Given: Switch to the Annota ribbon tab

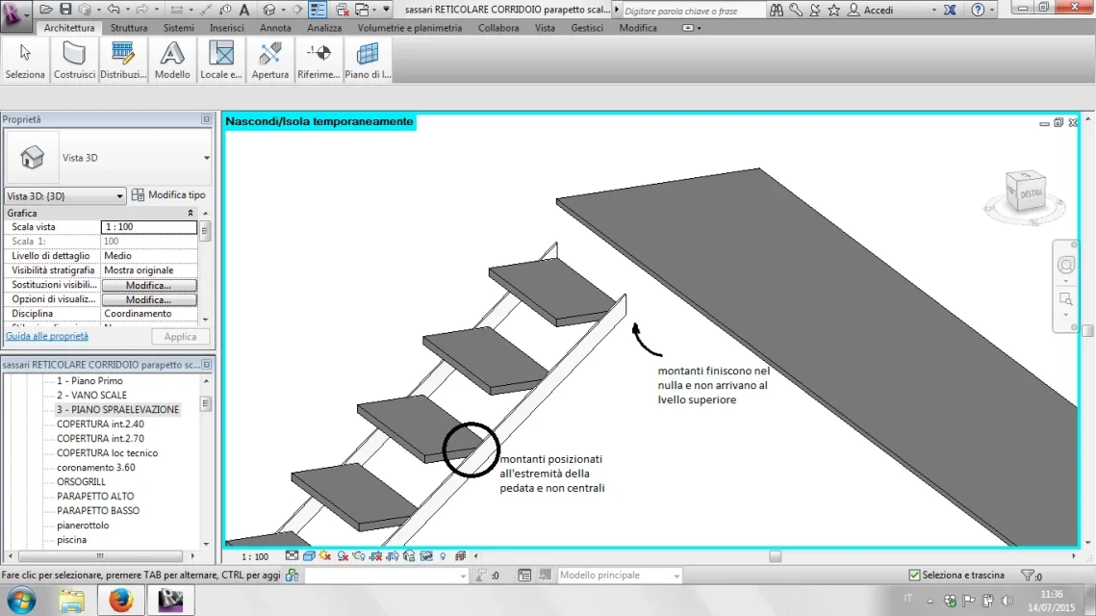Looking at the screenshot, I should 275,28.
